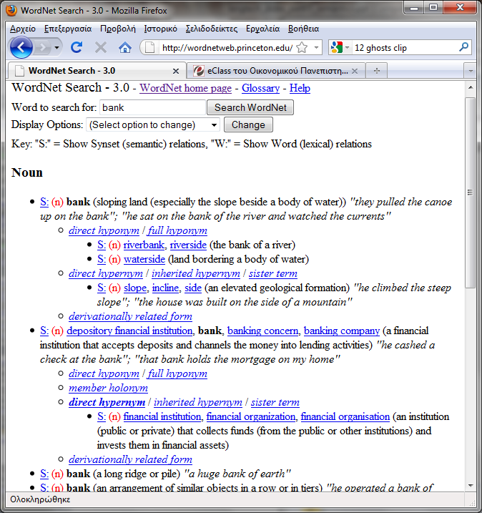Reload the page with the refresh icon

[77, 48]
